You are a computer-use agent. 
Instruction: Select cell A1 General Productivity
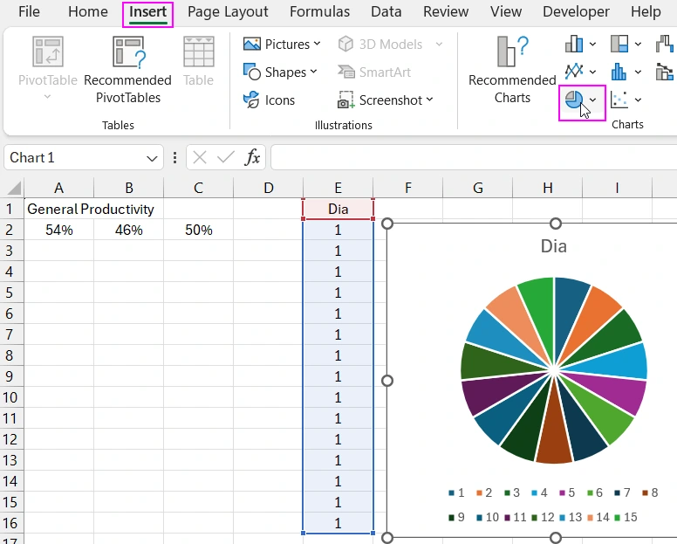pos(58,210)
